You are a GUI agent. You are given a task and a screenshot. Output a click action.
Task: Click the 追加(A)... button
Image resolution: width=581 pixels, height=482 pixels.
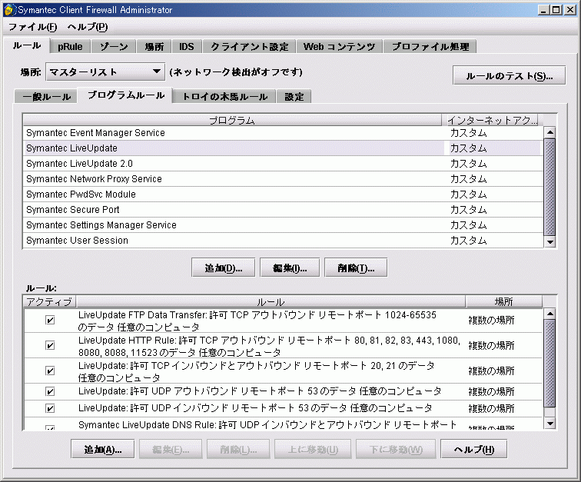coord(103,450)
